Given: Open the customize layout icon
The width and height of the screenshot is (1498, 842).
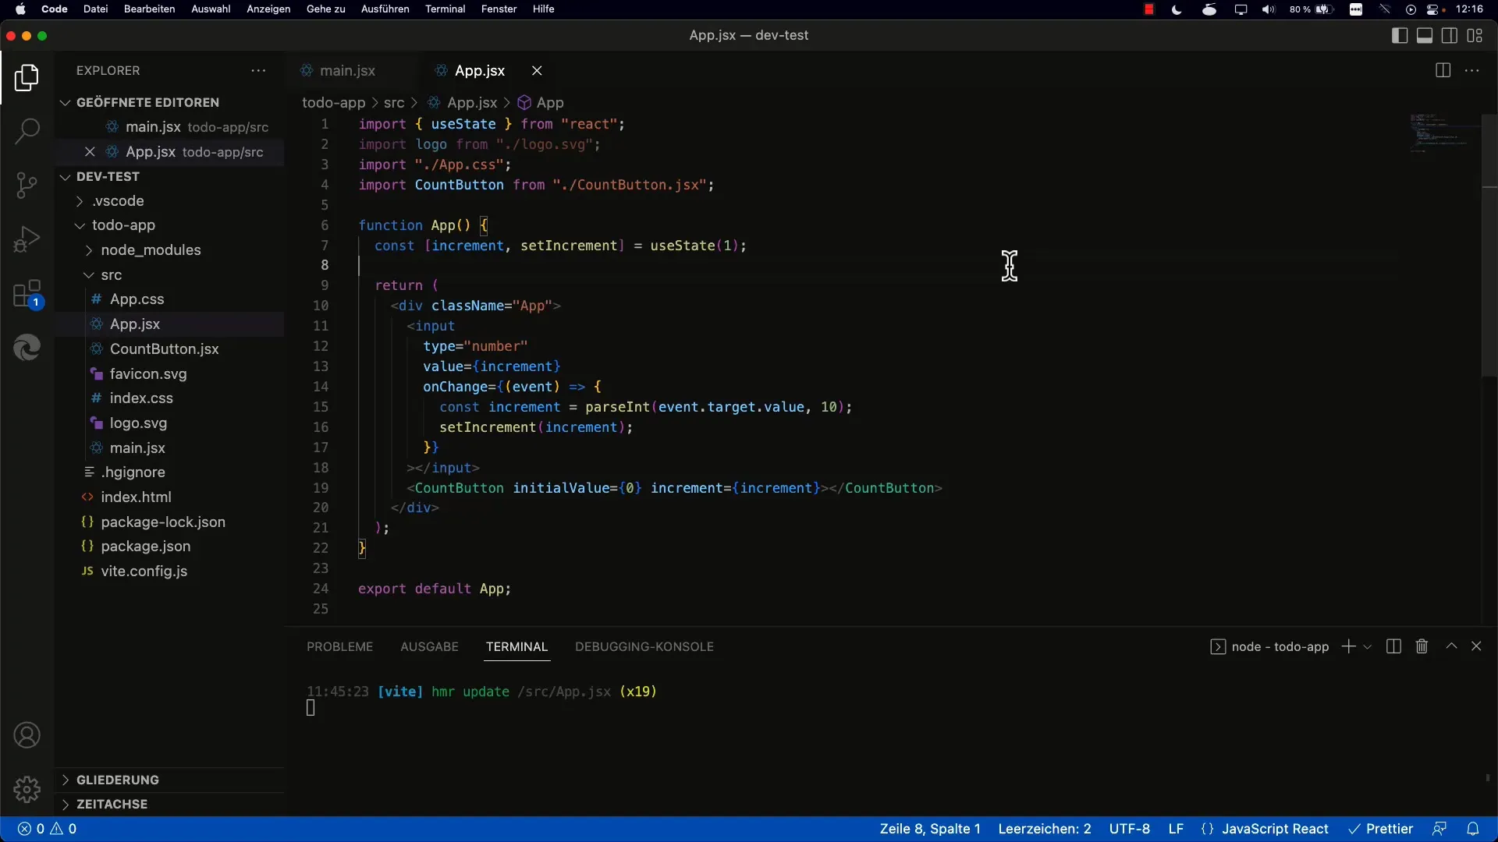Looking at the screenshot, I should pyautogui.click(x=1475, y=36).
